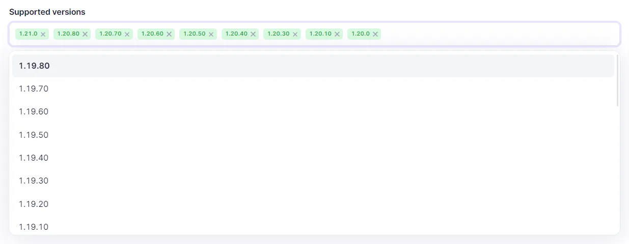Remove the 1.20.70 version tag
The image size is (629, 244).
[127, 34]
